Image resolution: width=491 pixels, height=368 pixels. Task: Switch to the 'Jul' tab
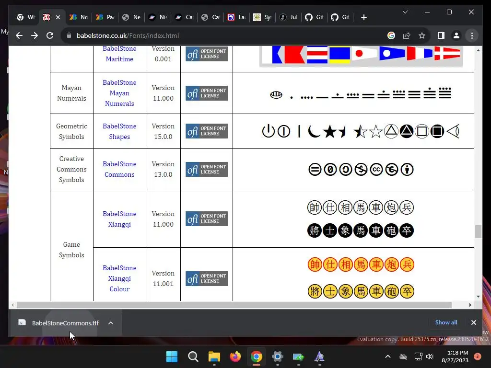pos(288,17)
